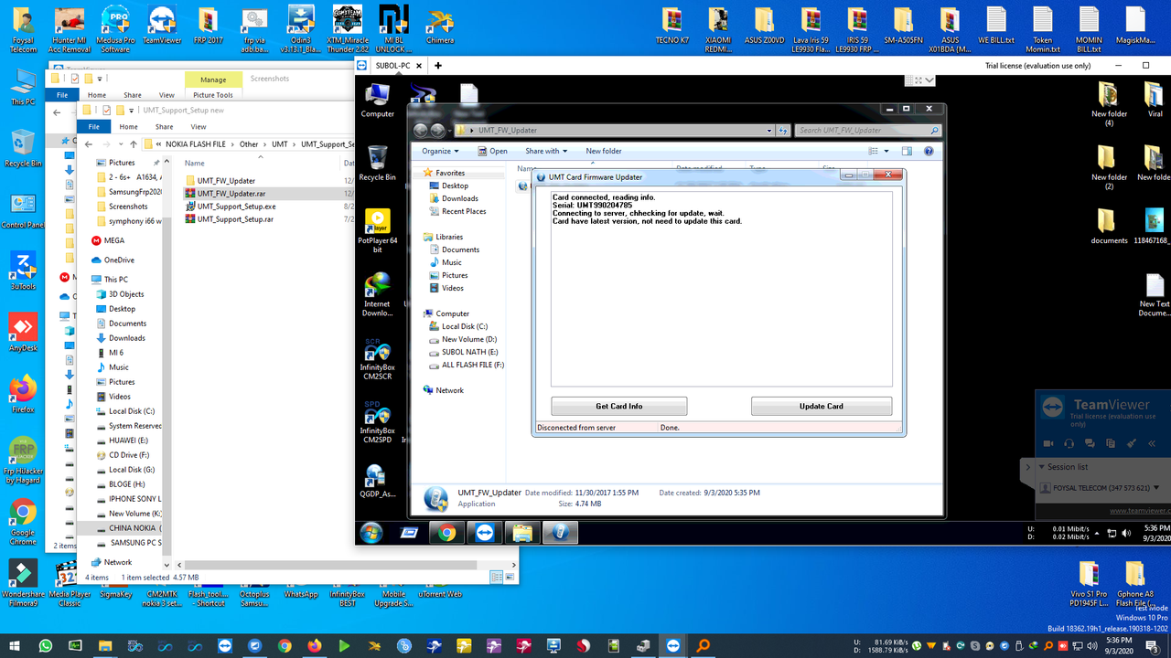The width and height of the screenshot is (1171, 658).
Task: Open the change view dropdown in remote Explorer
Action: pos(886,151)
